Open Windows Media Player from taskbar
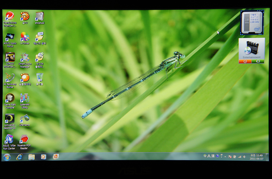The image size is (272, 179). click(x=44, y=157)
